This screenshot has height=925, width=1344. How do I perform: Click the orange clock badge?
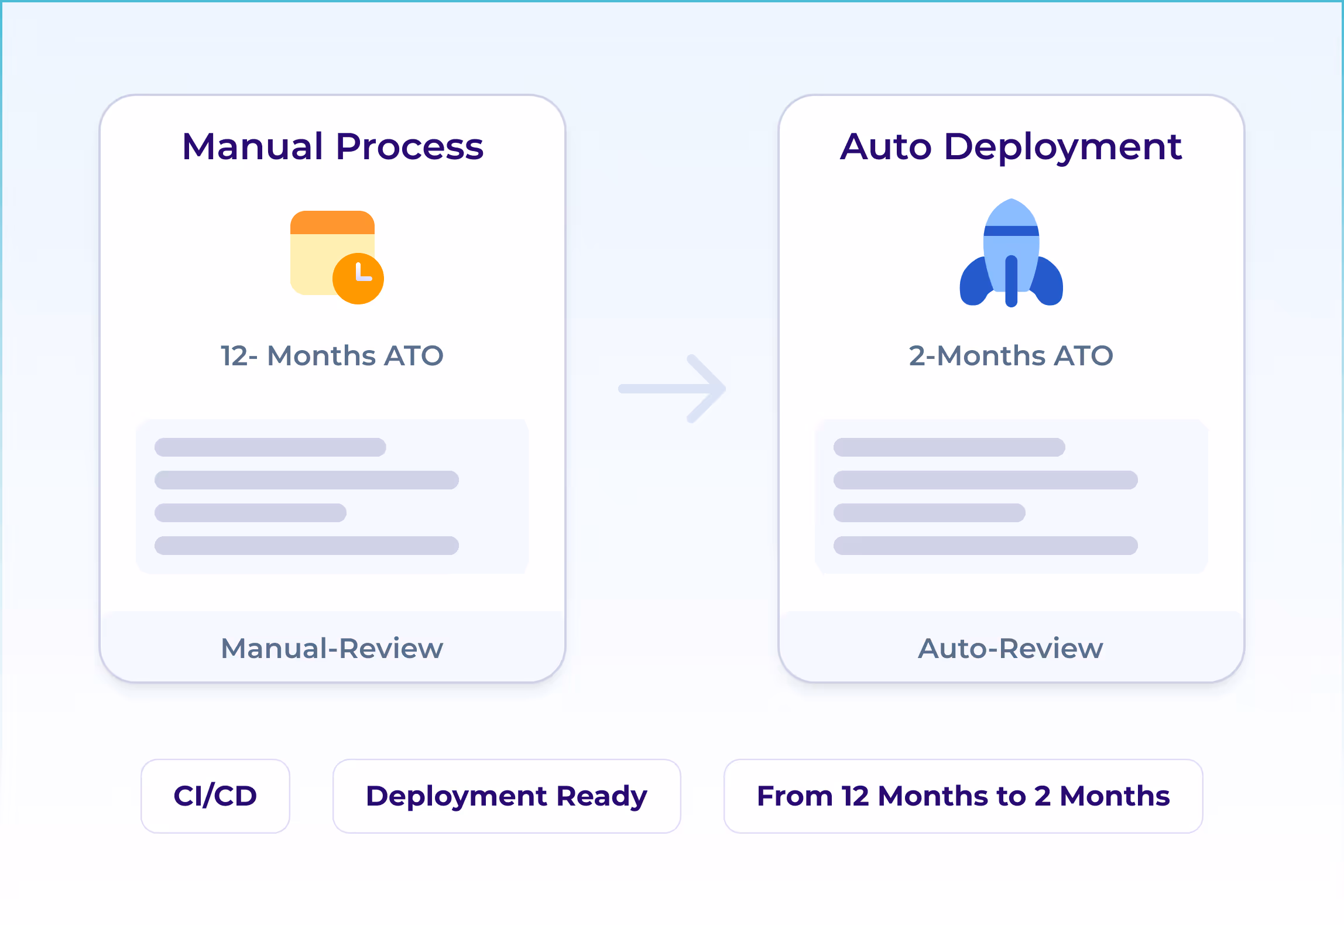click(358, 279)
